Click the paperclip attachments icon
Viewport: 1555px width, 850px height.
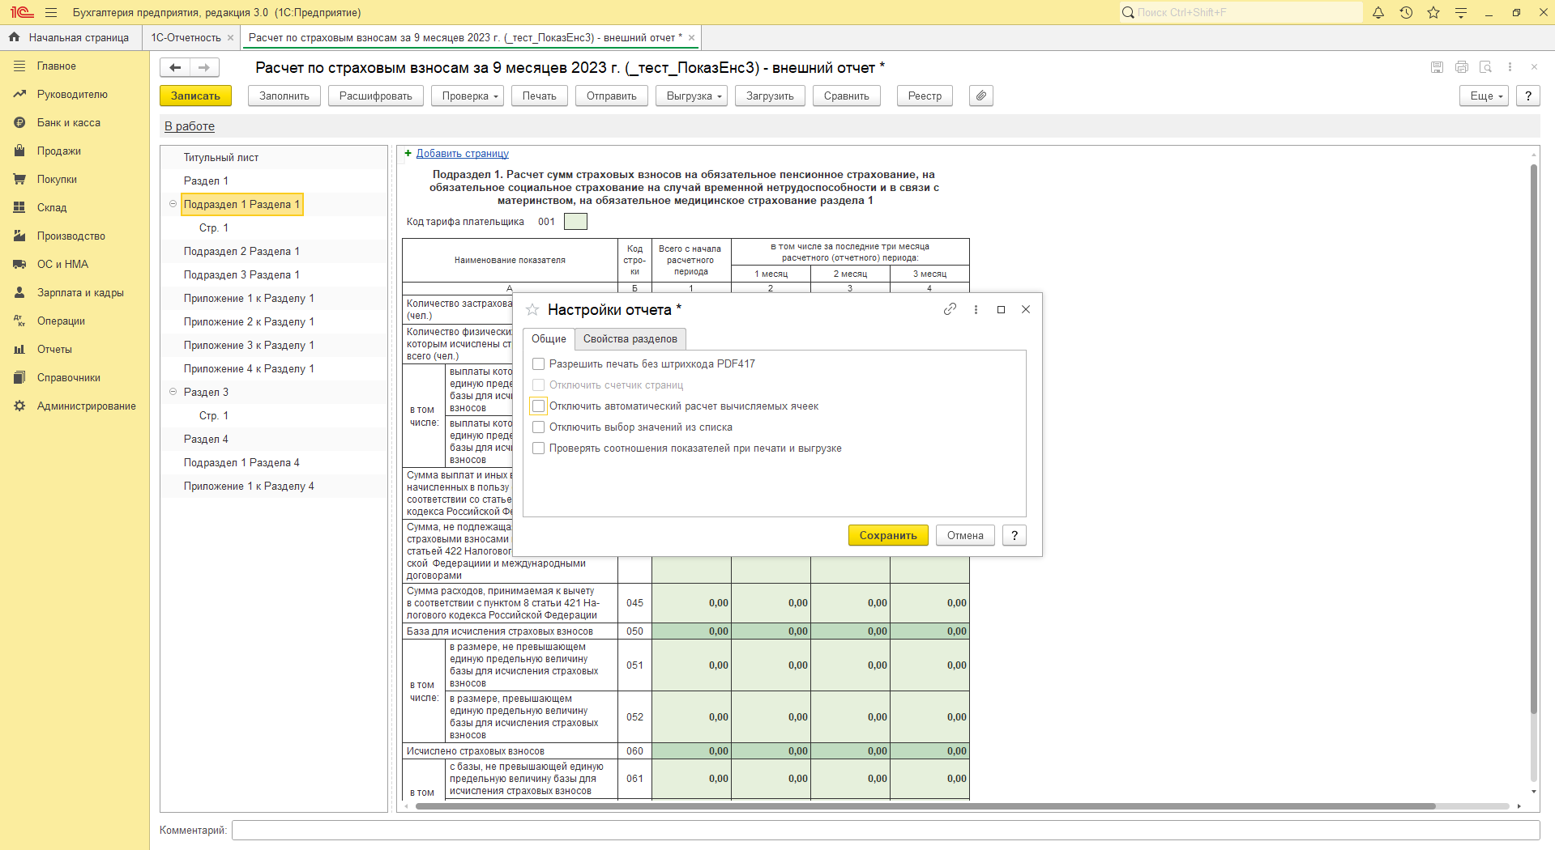coord(980,96)
